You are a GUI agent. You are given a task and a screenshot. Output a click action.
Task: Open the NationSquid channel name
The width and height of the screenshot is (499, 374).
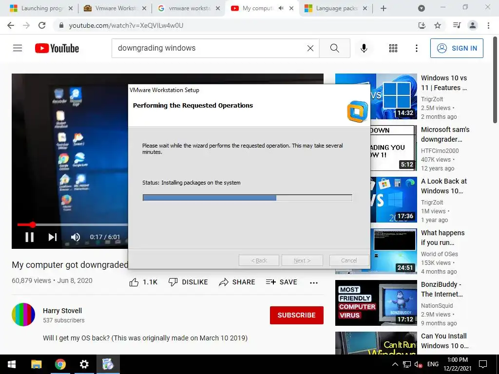pos(437,306)
